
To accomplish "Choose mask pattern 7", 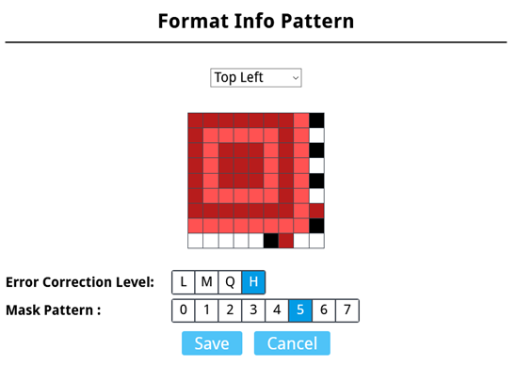I will pyautogui.click(x=347, y=310).
